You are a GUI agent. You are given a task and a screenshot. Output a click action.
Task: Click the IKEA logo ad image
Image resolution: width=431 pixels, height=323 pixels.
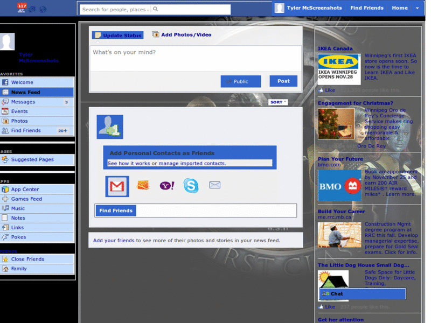(339, 69)
